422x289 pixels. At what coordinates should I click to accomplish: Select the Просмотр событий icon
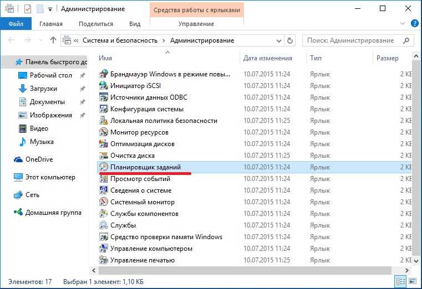click(104, 179)
